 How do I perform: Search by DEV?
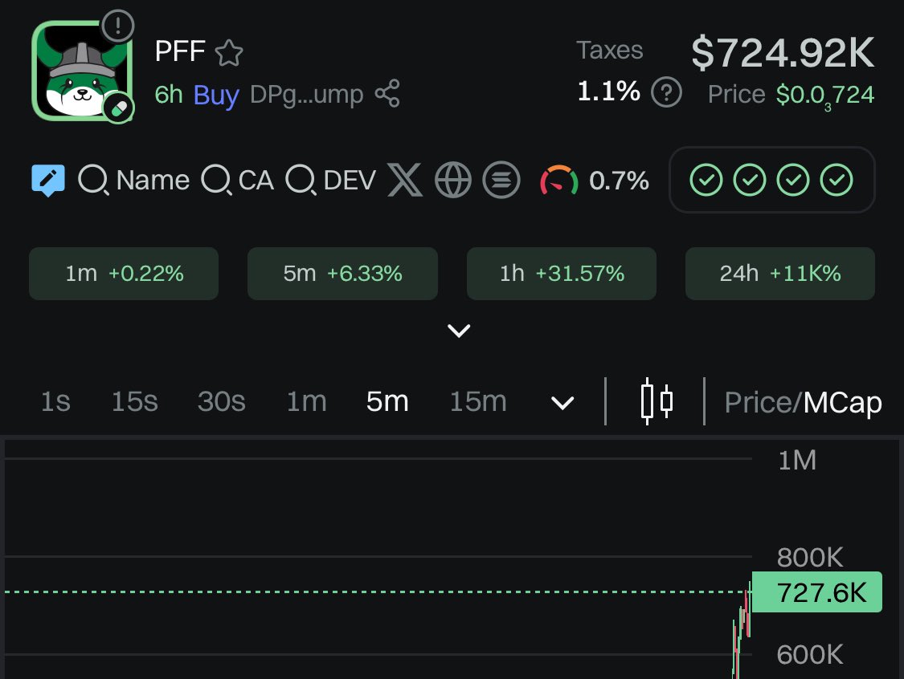pos(331,181)
